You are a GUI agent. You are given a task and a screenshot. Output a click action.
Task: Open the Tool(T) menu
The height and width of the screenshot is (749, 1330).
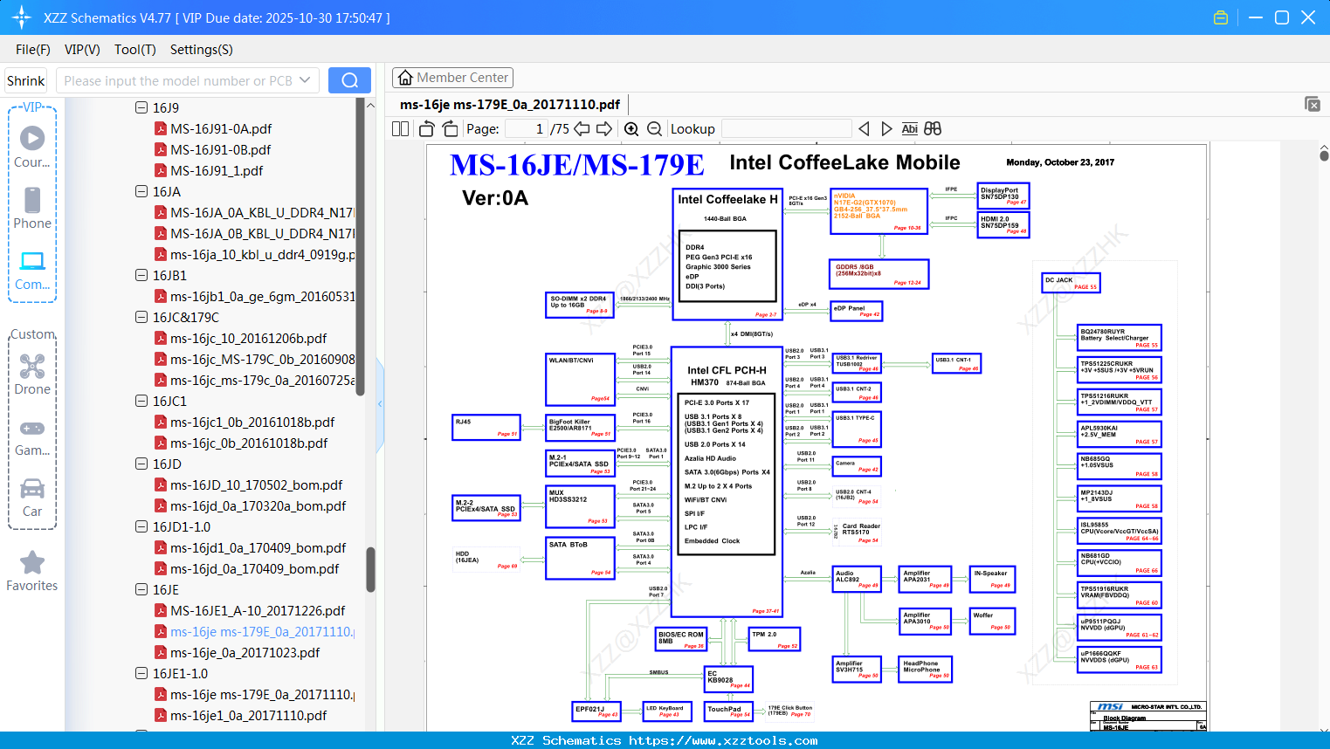pos(135,50)
